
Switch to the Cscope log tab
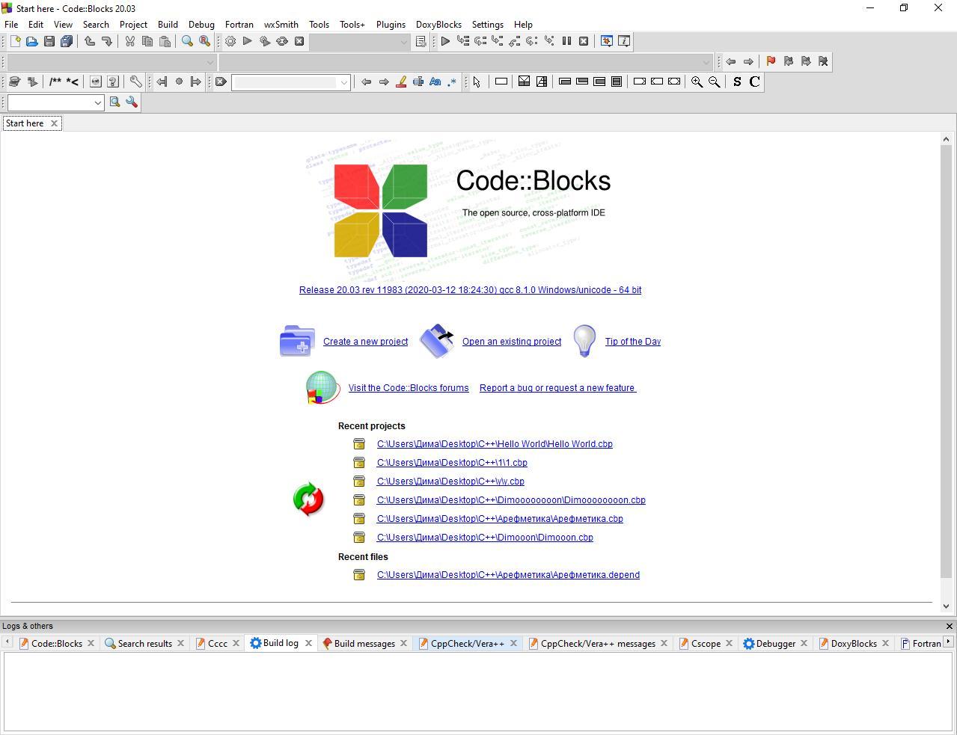coord(706,644)
